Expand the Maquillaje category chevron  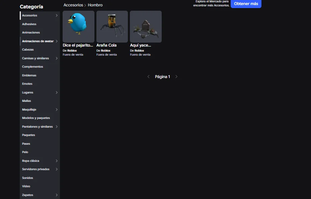(x=57, y=110)
